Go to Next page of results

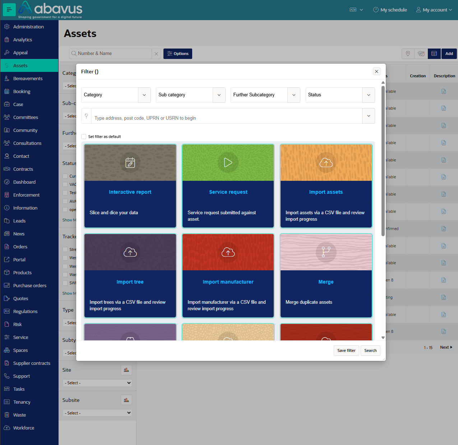[446, 347]
